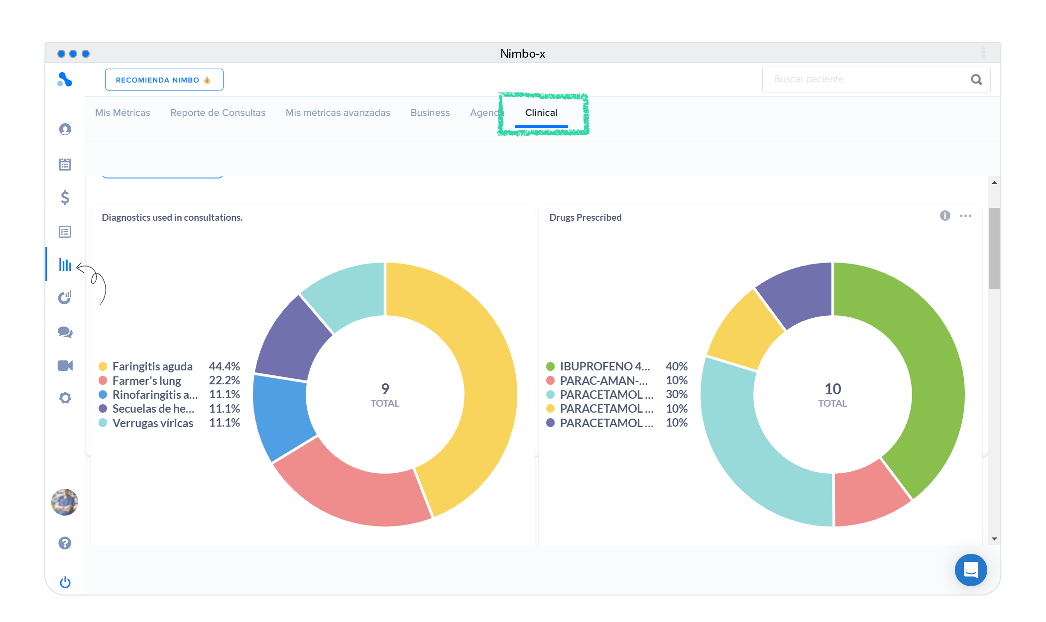Select the bar chart metrics icon

point(65,265)
